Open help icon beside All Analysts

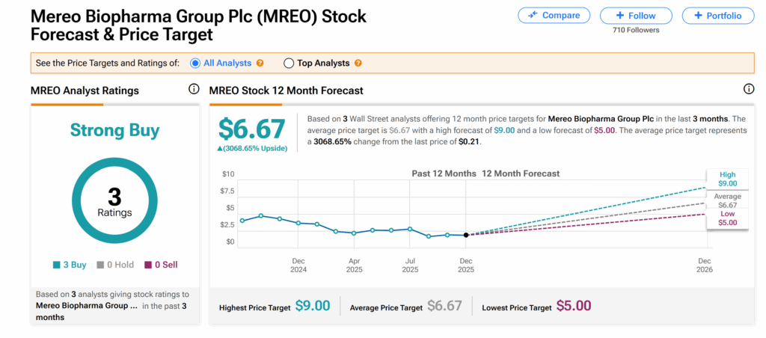click(260, 64)
